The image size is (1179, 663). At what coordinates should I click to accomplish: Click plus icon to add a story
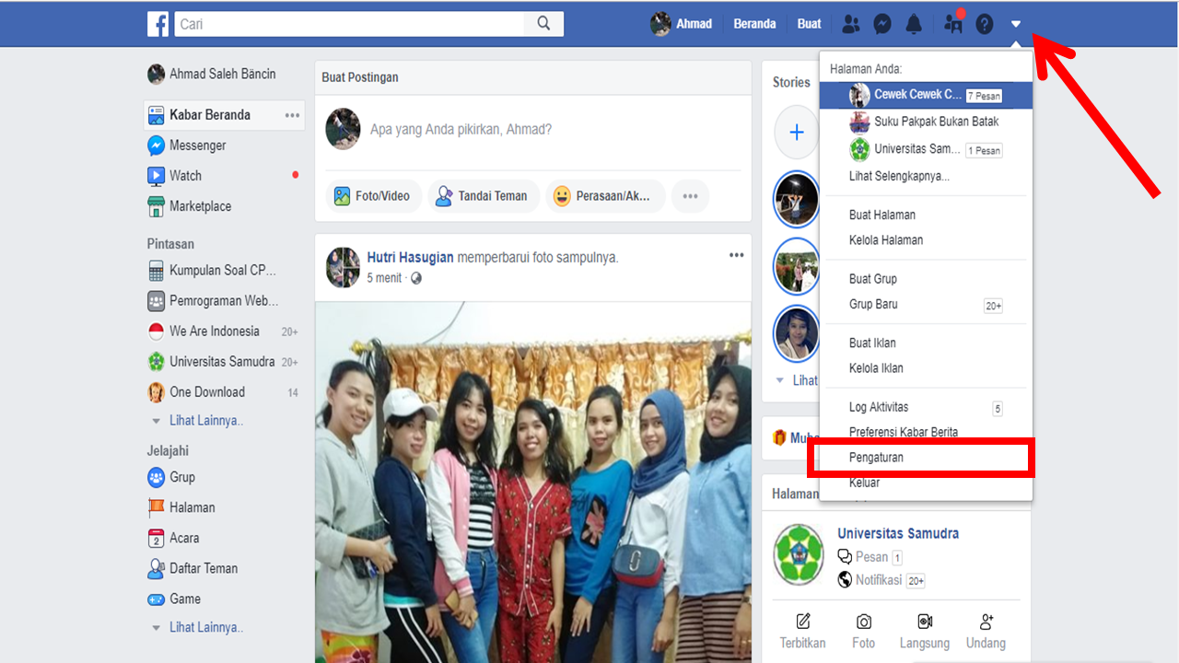[x=797, y=133]
